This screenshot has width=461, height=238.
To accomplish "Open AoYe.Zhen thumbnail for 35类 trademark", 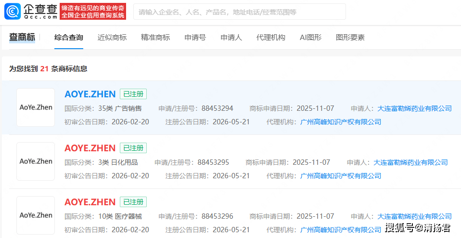I will coord(36,107).
